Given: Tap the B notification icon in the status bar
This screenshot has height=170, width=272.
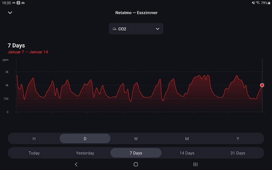Looking at the screenshot, I should tap(19, 3).
